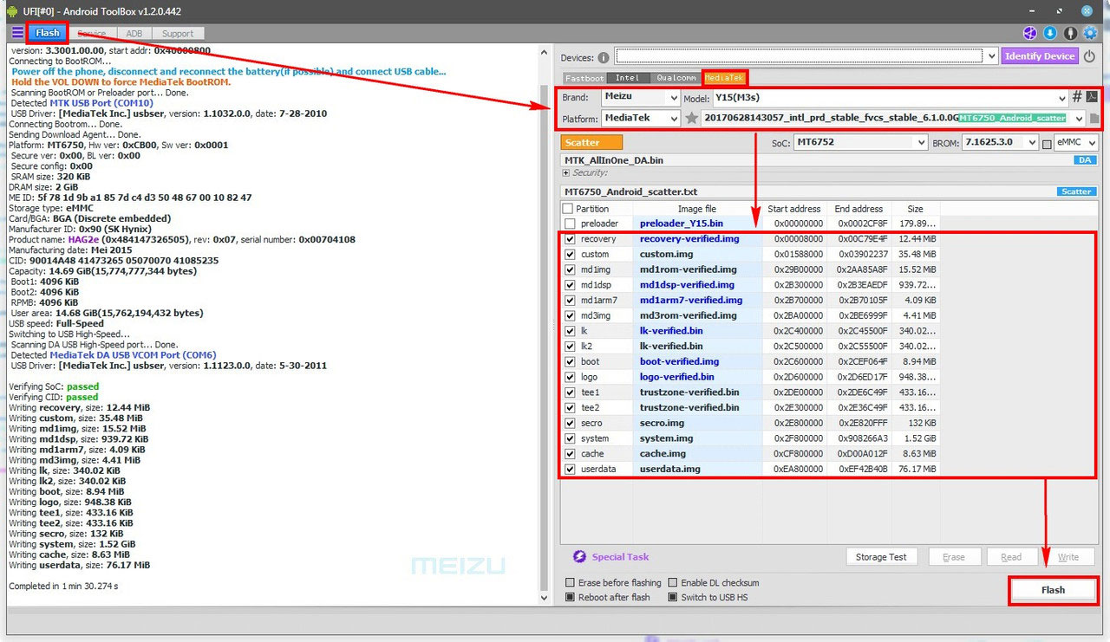The width and height of the screenshot is (1110, 642).
Task: Expand the firmware file path dropdown
Action: pyautogui.click(x=1079, y=119)
